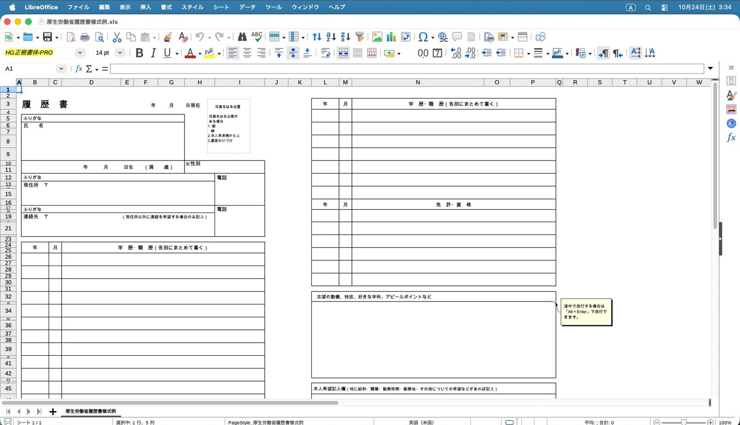This screenshot has height=425, width=740.
Task: Click the Print icon in toolbar
Action: (85, 37)
